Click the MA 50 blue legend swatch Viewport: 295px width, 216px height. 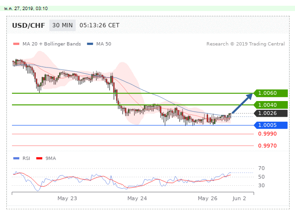click(90, 44)
